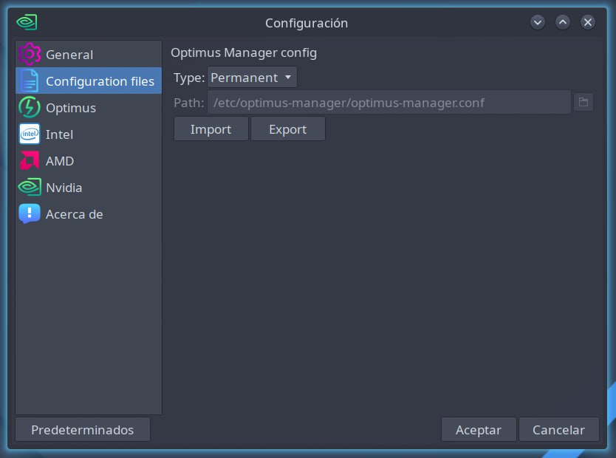616x458 pixels.
Task: Open the AMD settings page
Action: pos(89,160)
